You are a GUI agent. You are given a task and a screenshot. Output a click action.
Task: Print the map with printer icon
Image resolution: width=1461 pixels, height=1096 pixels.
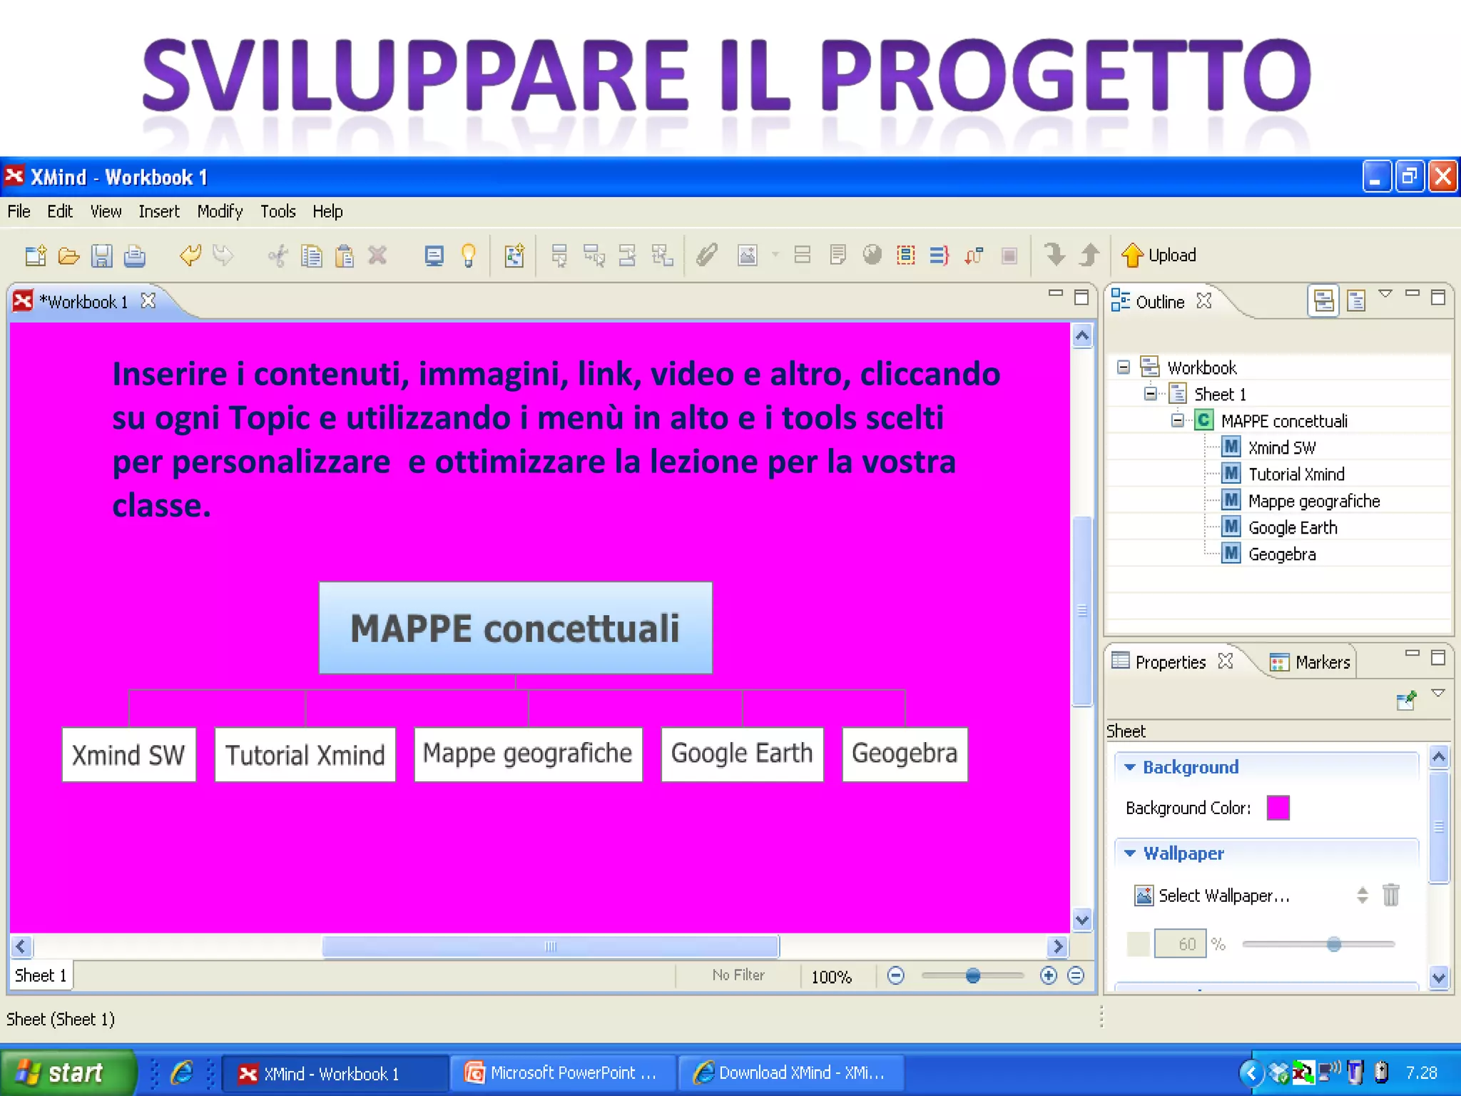(x=134, y=255)
